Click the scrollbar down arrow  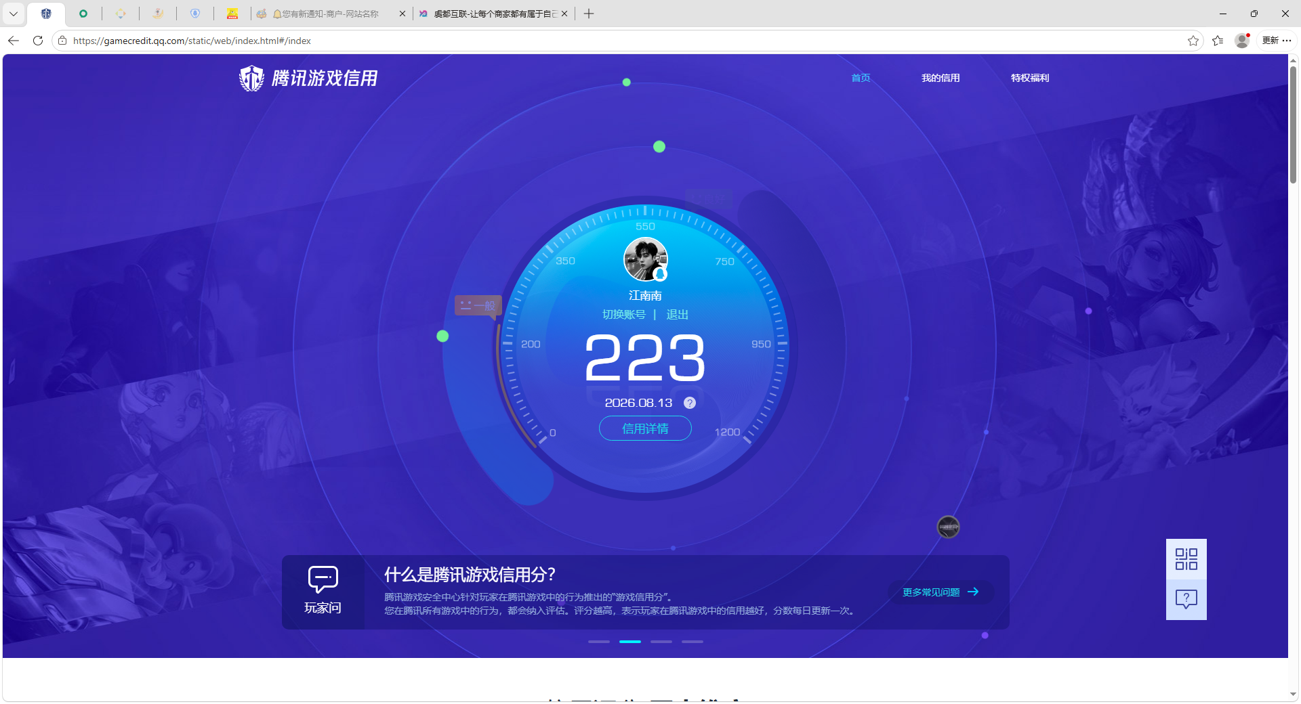coord(1294,695)
